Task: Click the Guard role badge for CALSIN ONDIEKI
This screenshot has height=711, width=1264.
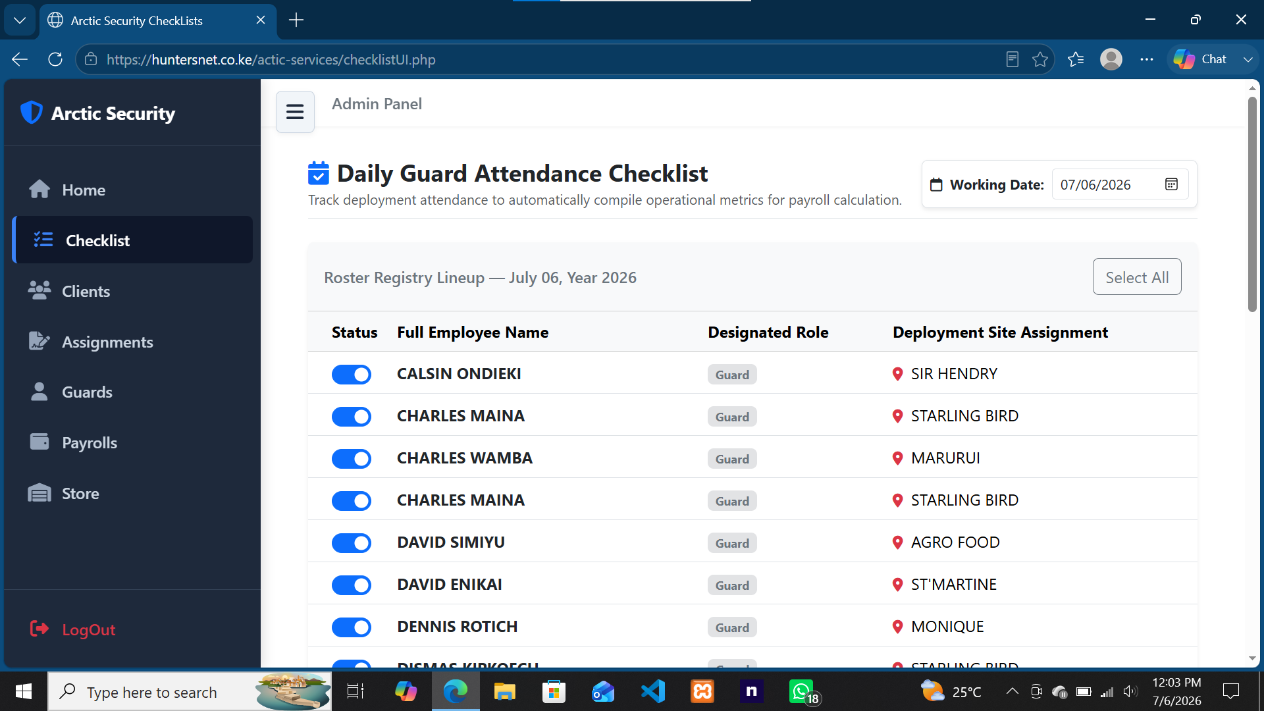Action: point(732,375)
